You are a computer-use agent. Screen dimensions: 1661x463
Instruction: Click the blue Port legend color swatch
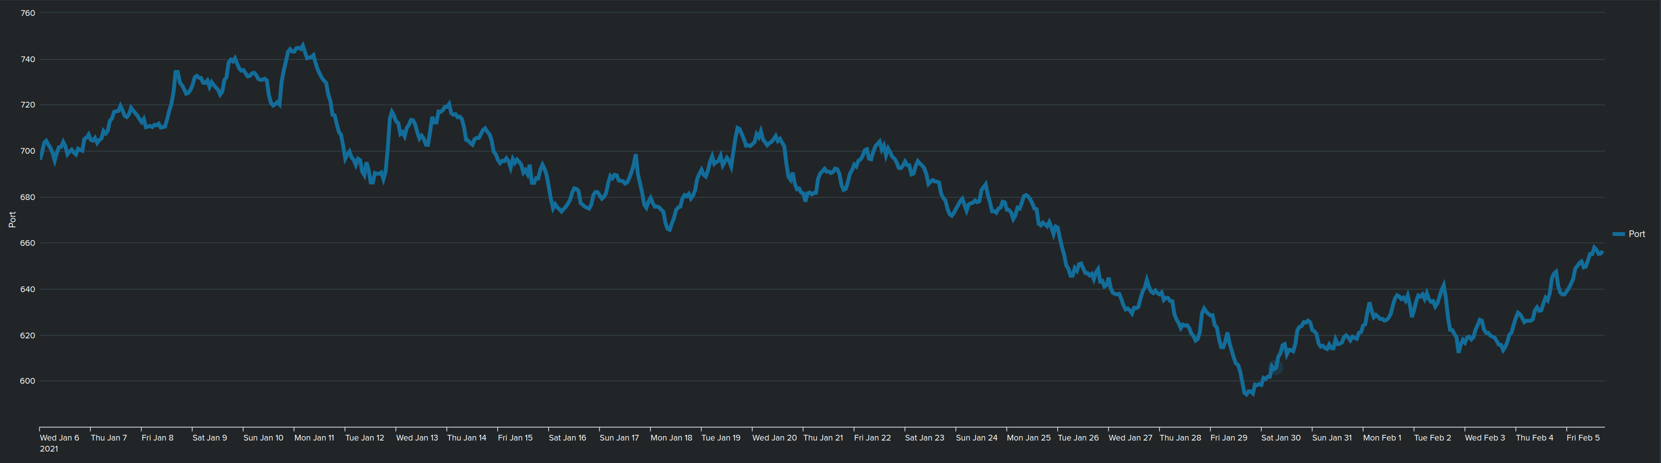click(x=1618, y=234)
